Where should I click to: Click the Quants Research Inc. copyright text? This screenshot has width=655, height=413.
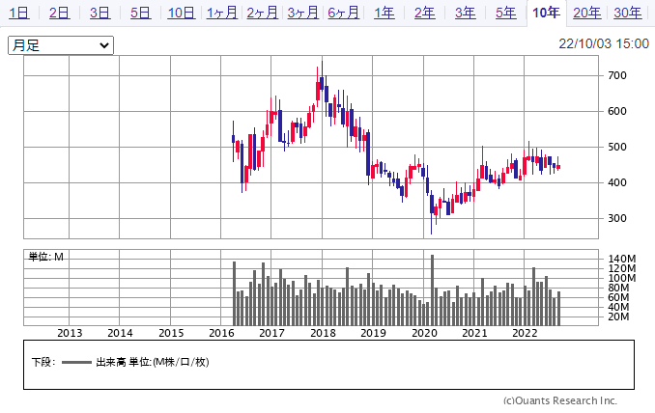click(560, 400)
